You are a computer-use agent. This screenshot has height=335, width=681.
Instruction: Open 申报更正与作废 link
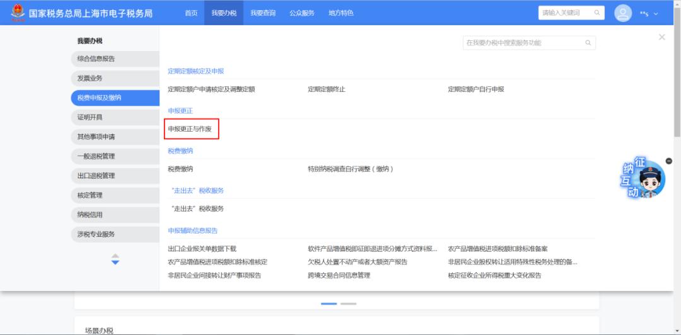tap(189, 129)
